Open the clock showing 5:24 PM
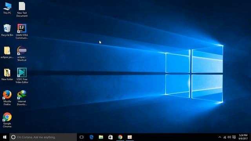Viewport: 251px width, 141px height. point(243,137)
